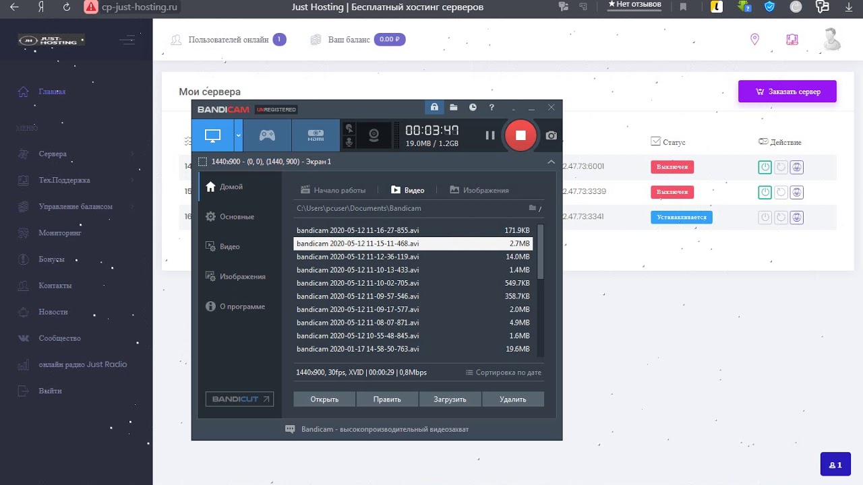Expand Сервера in the website sidebar

[53, 154]
